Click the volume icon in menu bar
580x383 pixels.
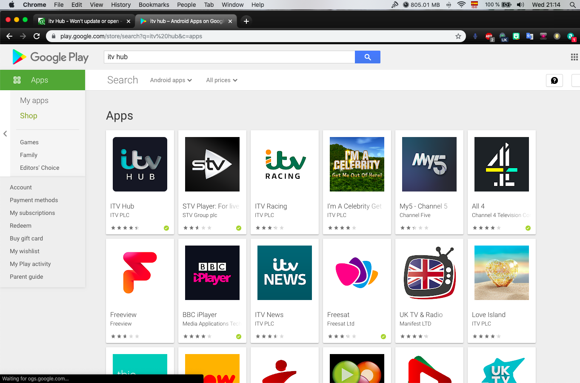point(520,5)
